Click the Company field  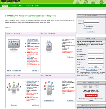click(x=96, y=62)
